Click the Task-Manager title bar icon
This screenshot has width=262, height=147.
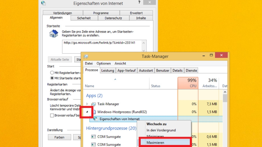click(x=86, y=56)
